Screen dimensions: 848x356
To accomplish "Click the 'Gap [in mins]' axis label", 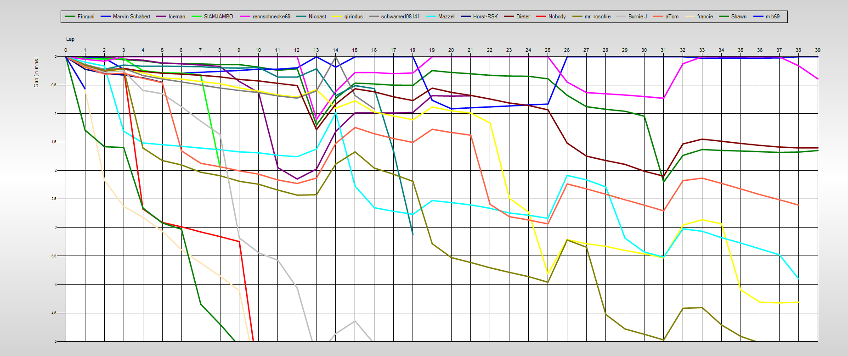I will tap(37, 72).
